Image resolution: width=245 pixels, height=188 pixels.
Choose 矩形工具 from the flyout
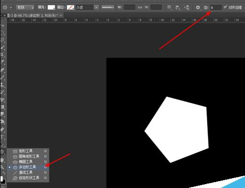(28, 151)
